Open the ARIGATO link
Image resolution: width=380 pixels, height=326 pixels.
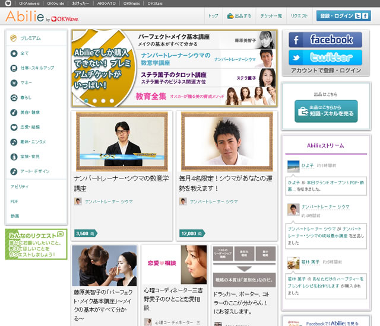(106, 4)
